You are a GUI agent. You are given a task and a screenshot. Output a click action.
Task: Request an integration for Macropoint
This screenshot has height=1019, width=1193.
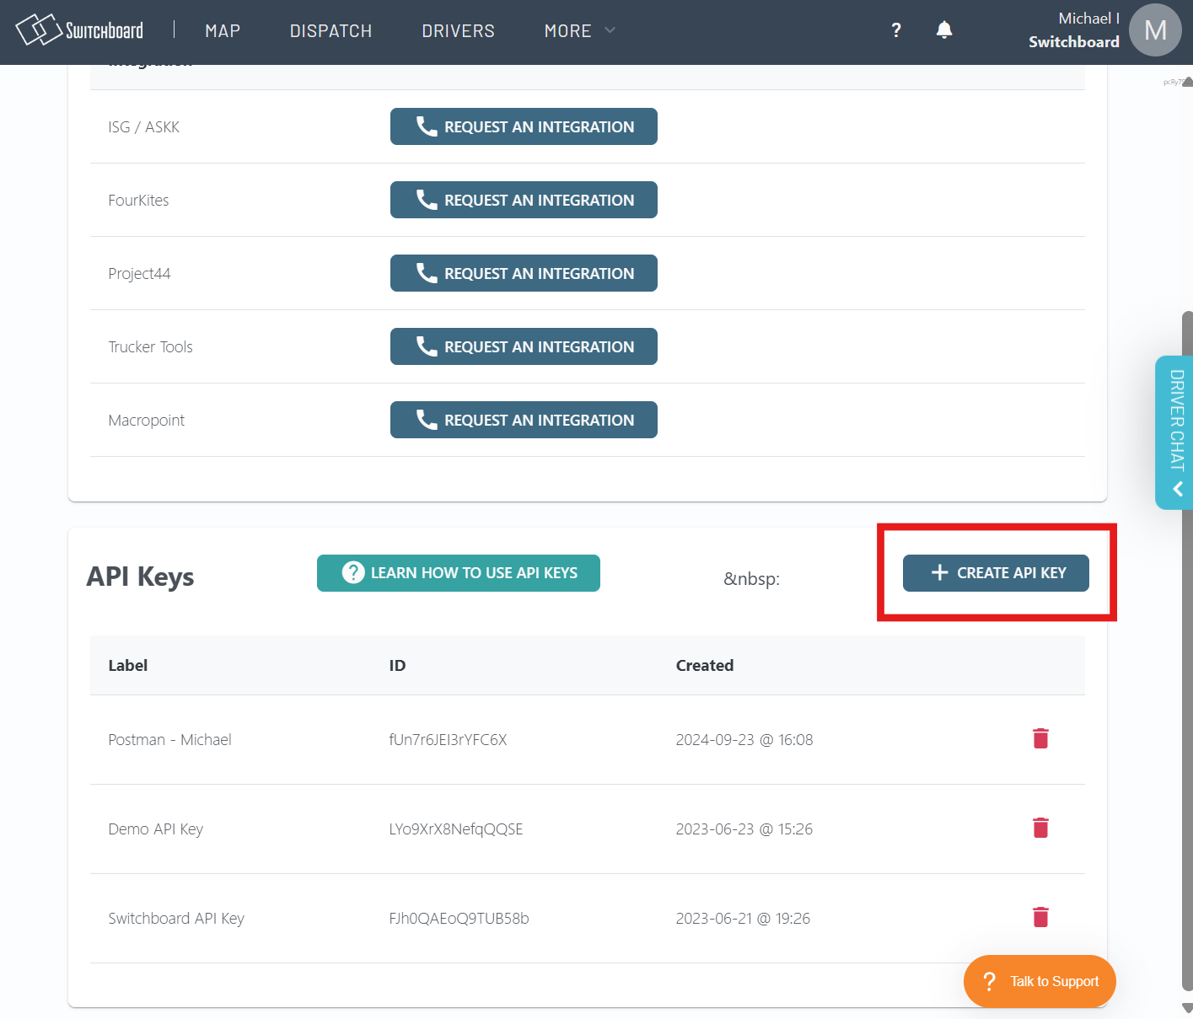click(x=523, y=420)
